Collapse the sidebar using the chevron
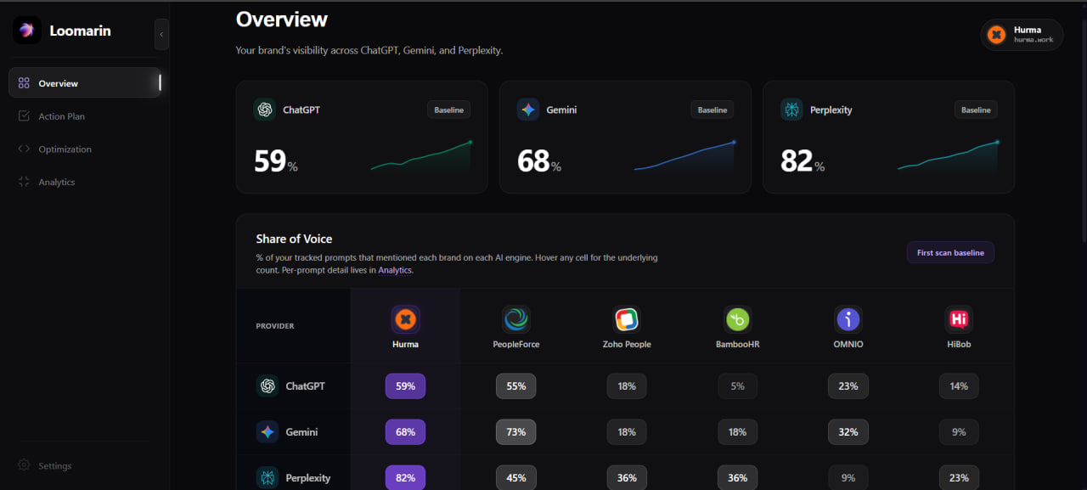Screen dimensions: 1087x490 pos(161,35)
